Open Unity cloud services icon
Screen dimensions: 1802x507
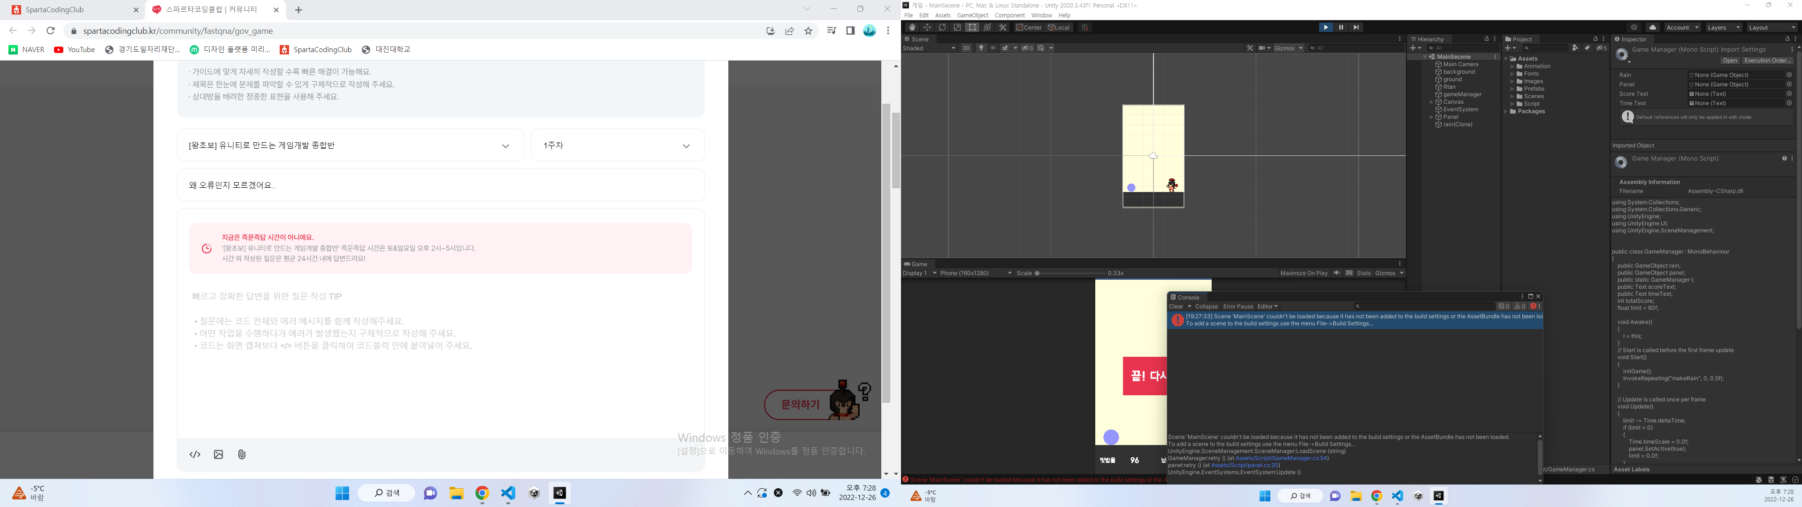(1653, 28)
